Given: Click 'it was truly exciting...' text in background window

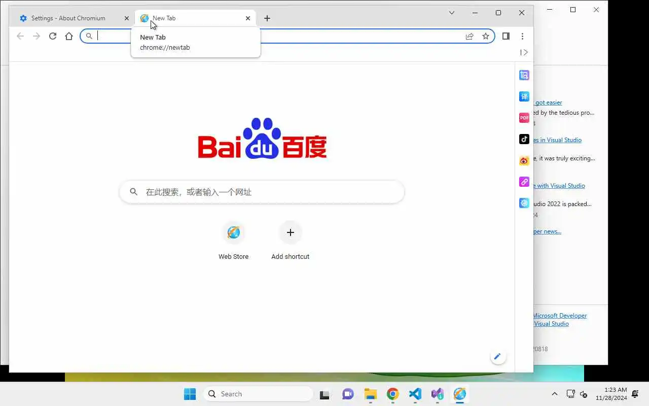Looking at the screenshot, I should click(564, 158).
